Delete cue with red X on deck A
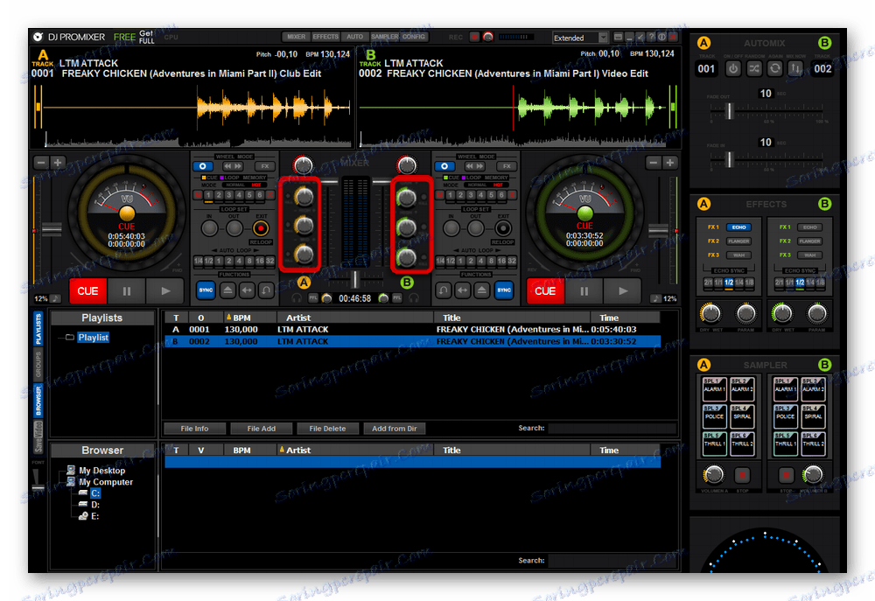 point(270,195)
